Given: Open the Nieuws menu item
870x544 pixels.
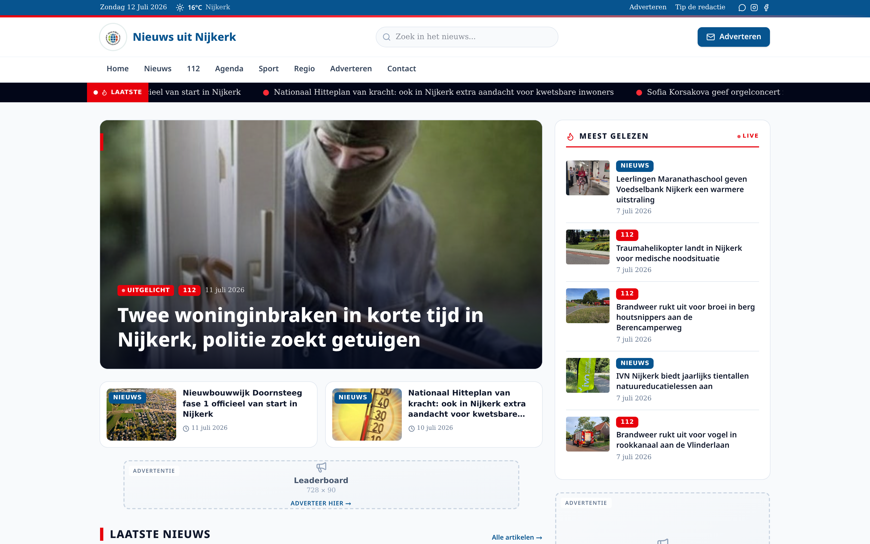Looking at the screenshot, I should pos(157,69).
